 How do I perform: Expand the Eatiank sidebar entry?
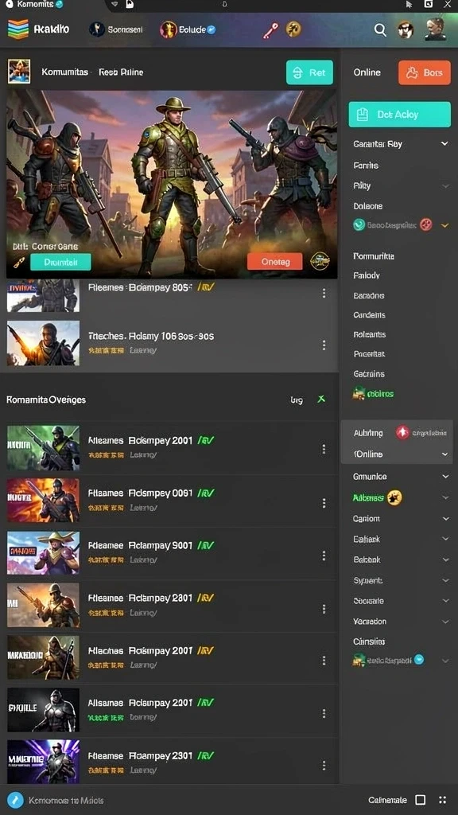click(445, 539)
